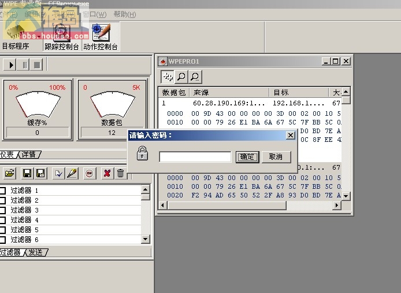Viewport: 401px width, 293px height.
Task: Delete filters with trash can icon
Action: tap(120, 174)
